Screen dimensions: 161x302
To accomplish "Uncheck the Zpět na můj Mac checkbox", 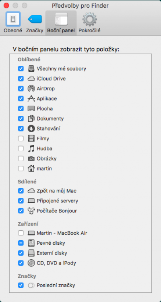I will [21, 191].
